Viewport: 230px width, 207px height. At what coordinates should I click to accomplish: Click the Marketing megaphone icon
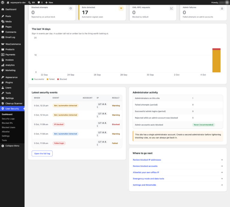3,70
